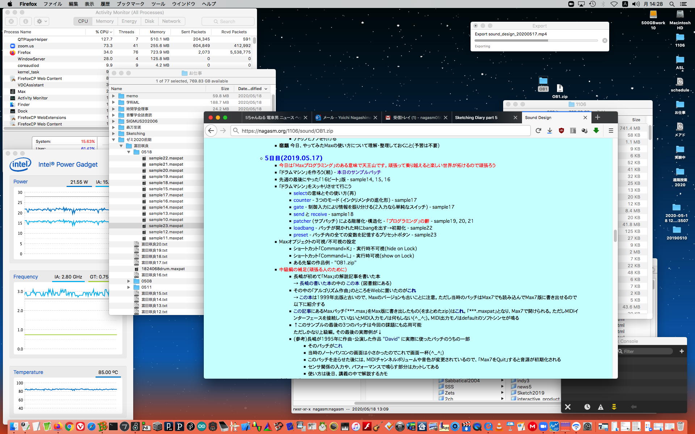Collapse the 0518 folder in Finder
This screenshot has height=434, width=695.
point(129,152)
